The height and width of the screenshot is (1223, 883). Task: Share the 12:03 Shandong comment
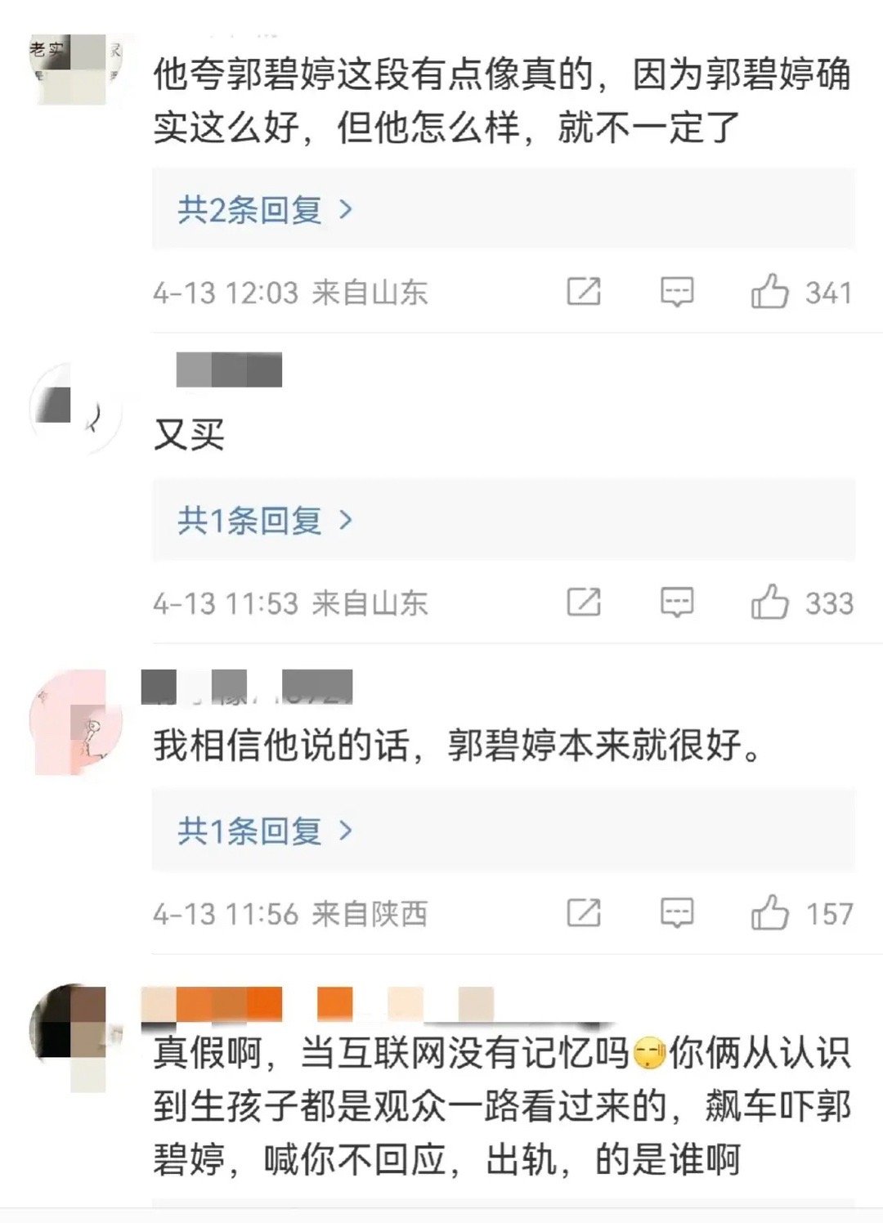click(584, 292)
